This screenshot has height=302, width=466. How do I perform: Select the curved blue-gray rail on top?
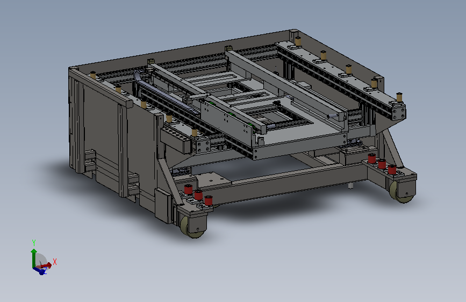[166, 94]
